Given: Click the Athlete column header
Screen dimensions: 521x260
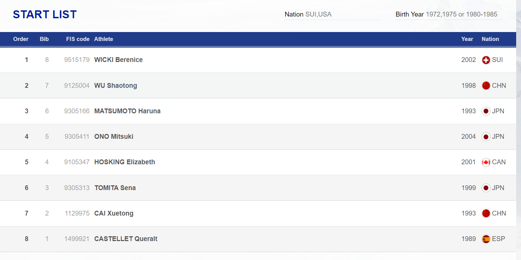Looking at the screenshot, I should (104, 39).
